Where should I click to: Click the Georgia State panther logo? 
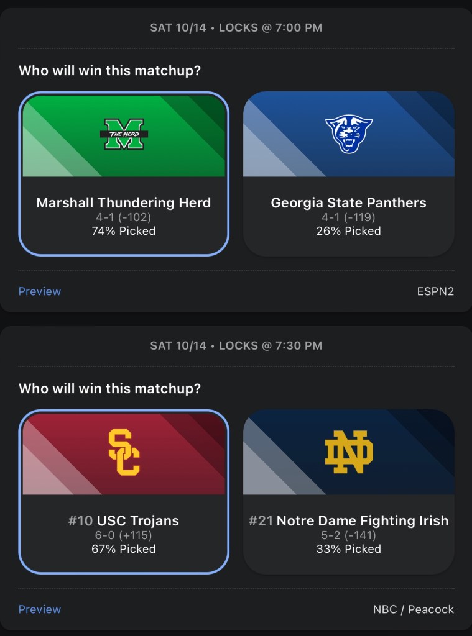tap(349, 135)
